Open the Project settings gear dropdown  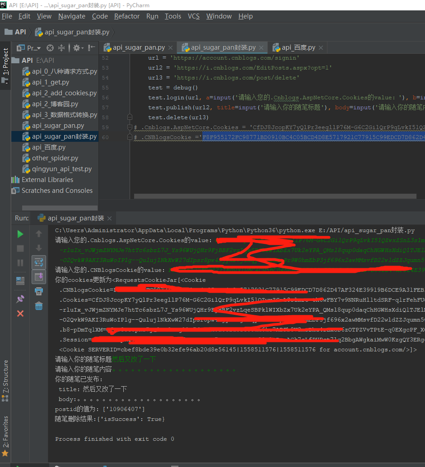(x=78, y=48)
